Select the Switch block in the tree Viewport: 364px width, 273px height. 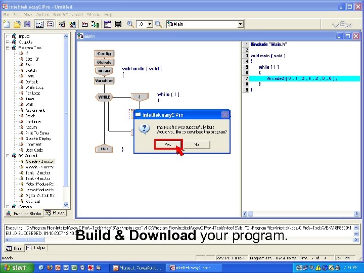31,70
